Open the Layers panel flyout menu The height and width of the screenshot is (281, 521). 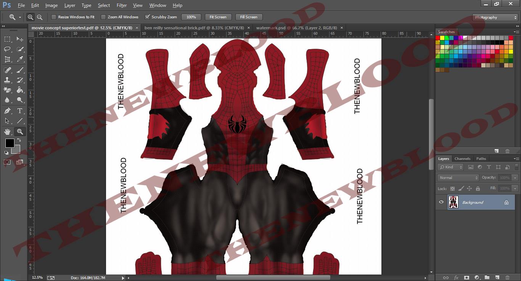[516, 159]
